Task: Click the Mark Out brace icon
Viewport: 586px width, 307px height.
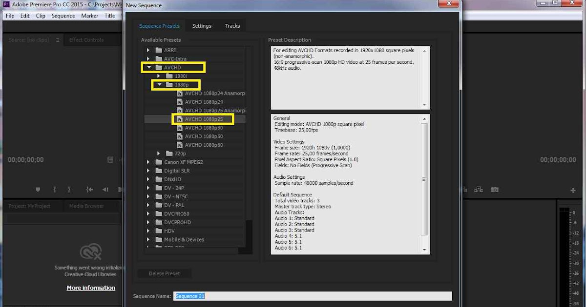Action: tap(69, 190)
